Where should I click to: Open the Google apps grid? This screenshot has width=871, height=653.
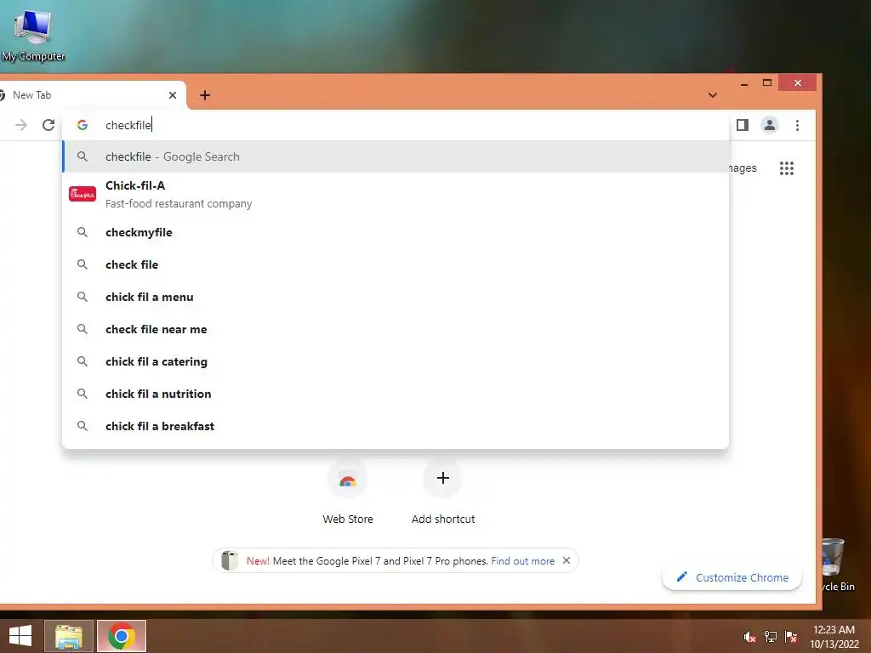click(x=786, y=168)
